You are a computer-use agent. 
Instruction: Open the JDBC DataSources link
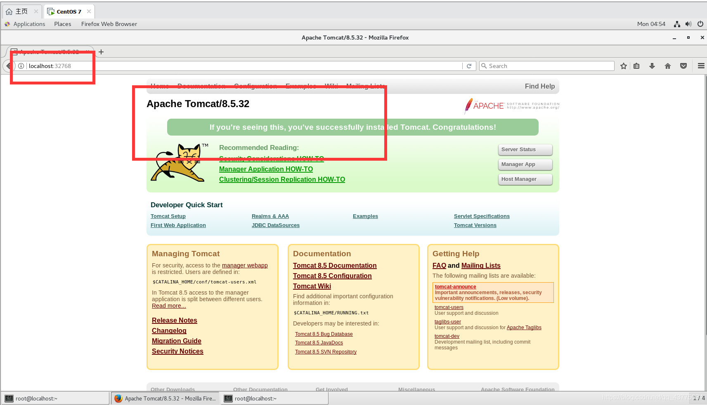pyautogui.click(x=276, y=225)
